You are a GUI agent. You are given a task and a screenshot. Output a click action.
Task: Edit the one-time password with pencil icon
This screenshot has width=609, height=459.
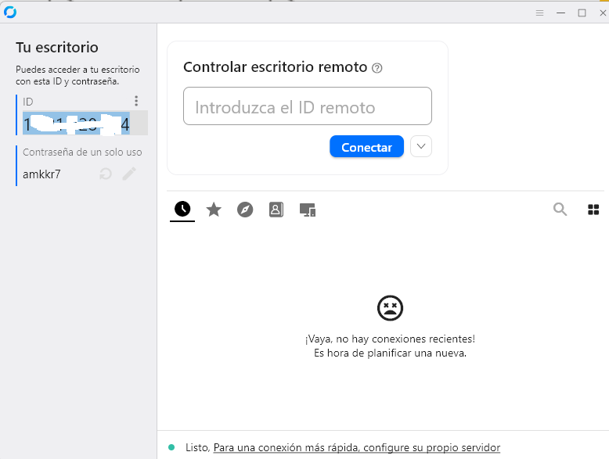coord(129,174)
